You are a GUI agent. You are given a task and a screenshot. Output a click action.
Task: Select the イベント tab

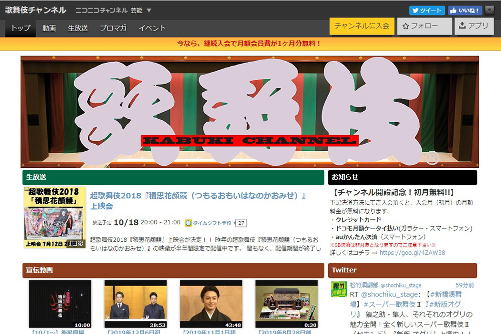tap(152, 28)
